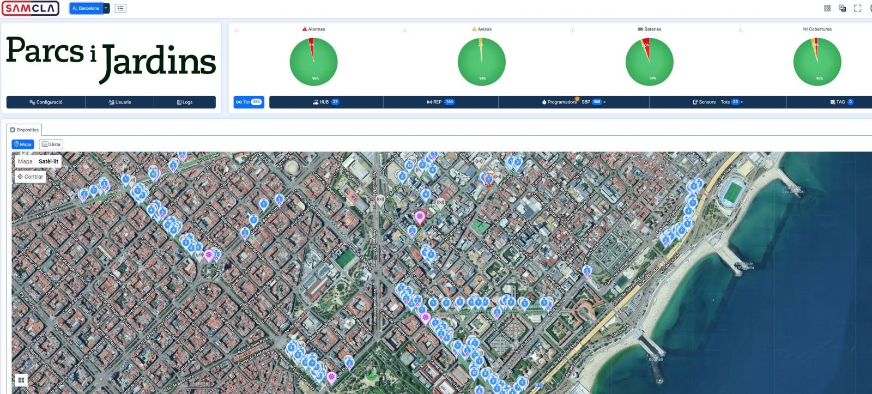Click the Cobertures pie chart

click(817, 62)
